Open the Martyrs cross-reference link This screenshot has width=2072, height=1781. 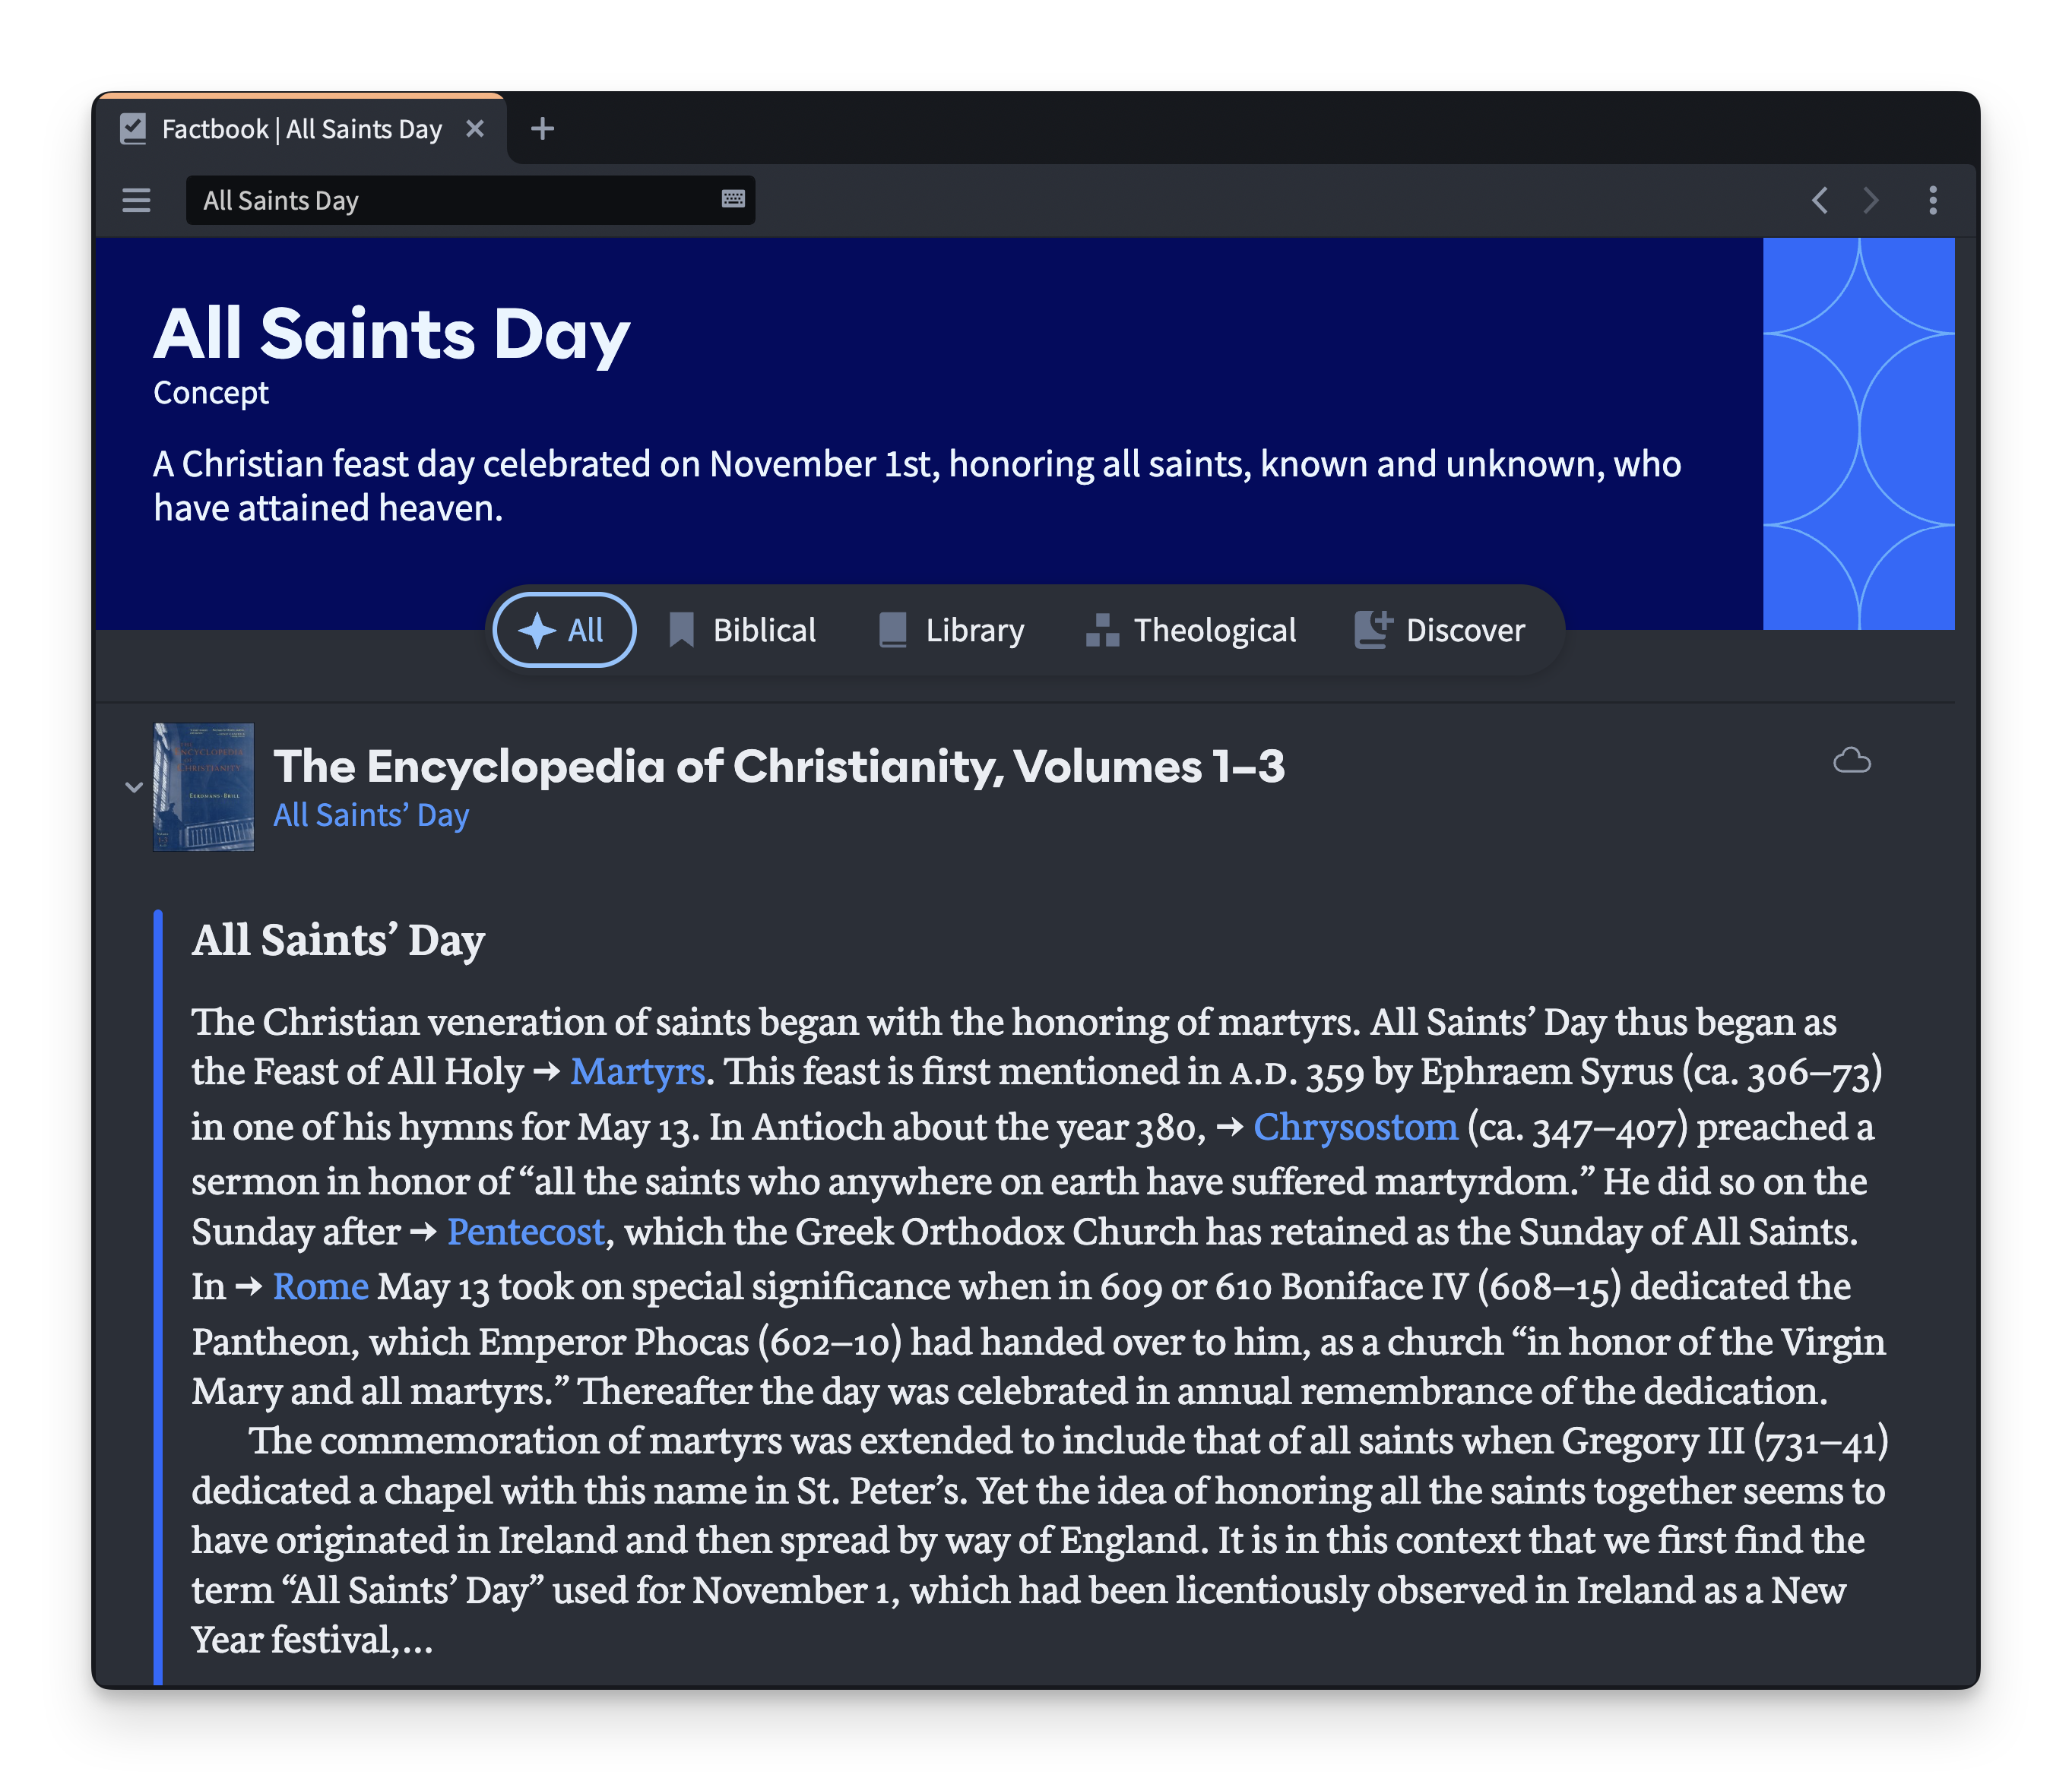637,1071
